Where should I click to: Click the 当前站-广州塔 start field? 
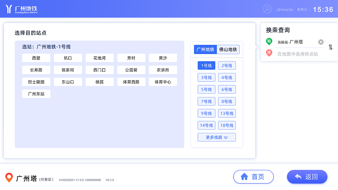coord(290,42)
